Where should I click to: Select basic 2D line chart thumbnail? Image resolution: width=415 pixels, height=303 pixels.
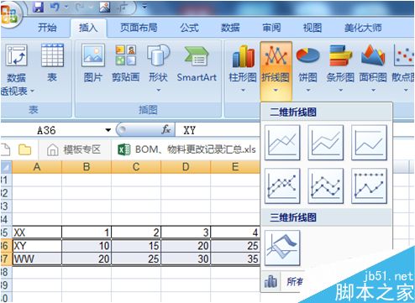tap(282, 143)
